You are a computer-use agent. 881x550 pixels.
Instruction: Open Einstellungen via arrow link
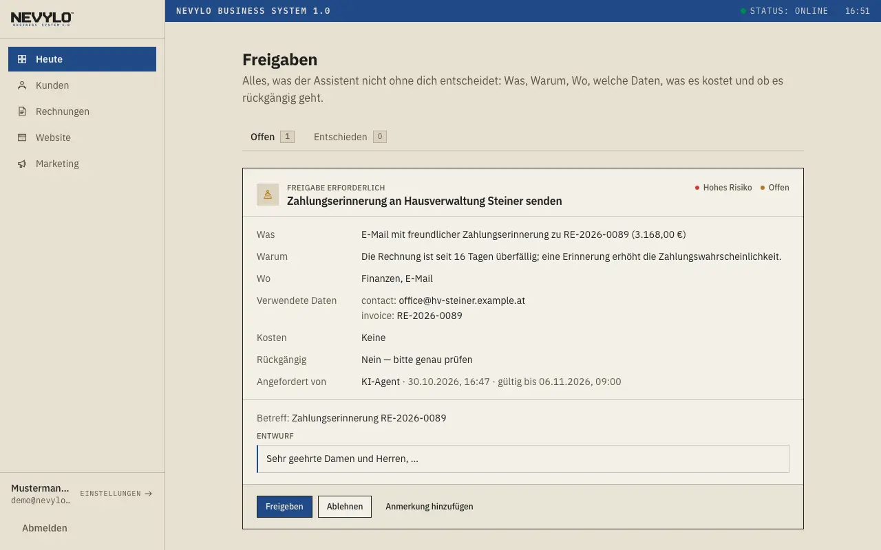pos(116,494)
